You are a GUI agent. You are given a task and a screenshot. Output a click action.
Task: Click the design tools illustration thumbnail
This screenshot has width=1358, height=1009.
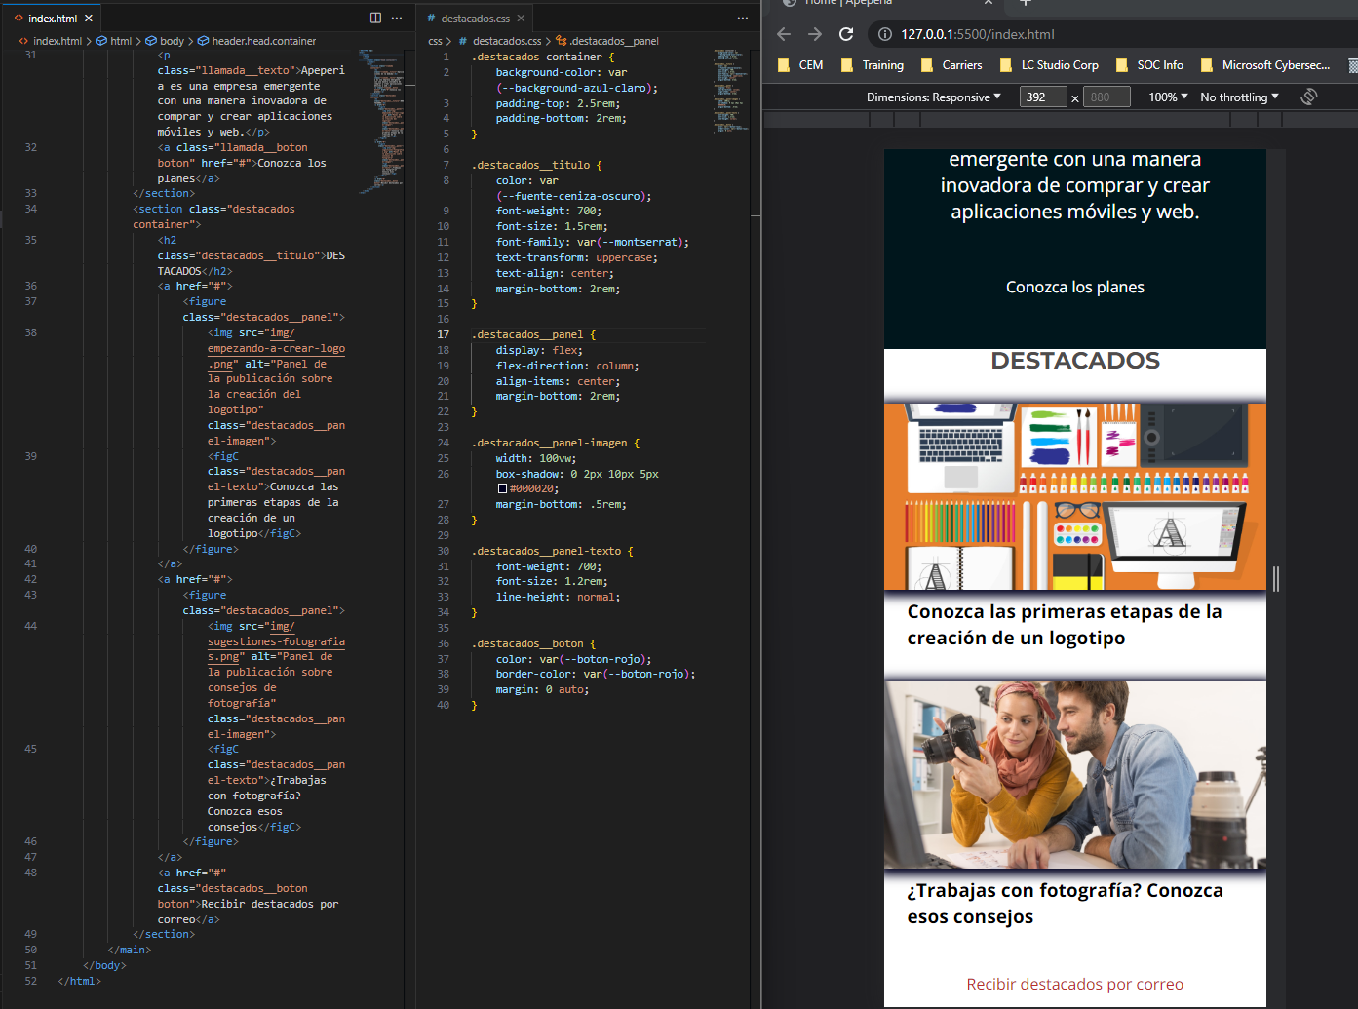(x=1075, y=497)
